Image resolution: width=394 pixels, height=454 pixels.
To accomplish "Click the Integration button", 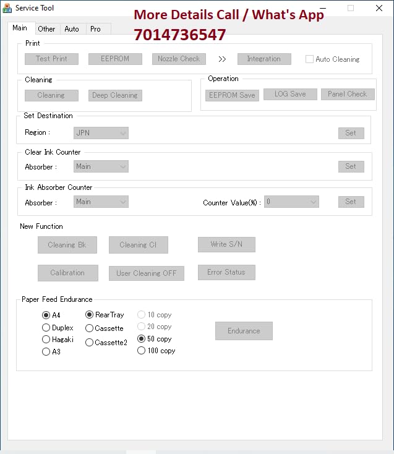I will (x=264, y=59).
